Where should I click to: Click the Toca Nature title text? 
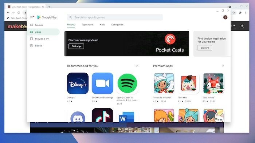tap(208, 98)
